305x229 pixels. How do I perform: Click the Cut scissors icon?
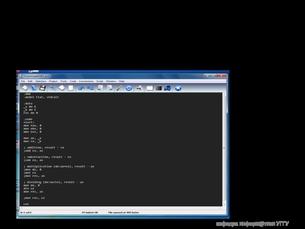(x=53, y=88)
